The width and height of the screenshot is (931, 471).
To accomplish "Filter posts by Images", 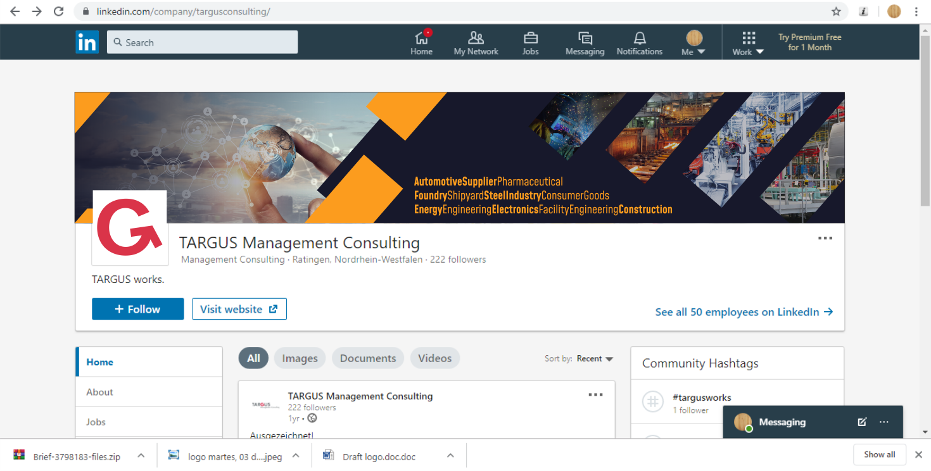I will click(x=300, y=358).
